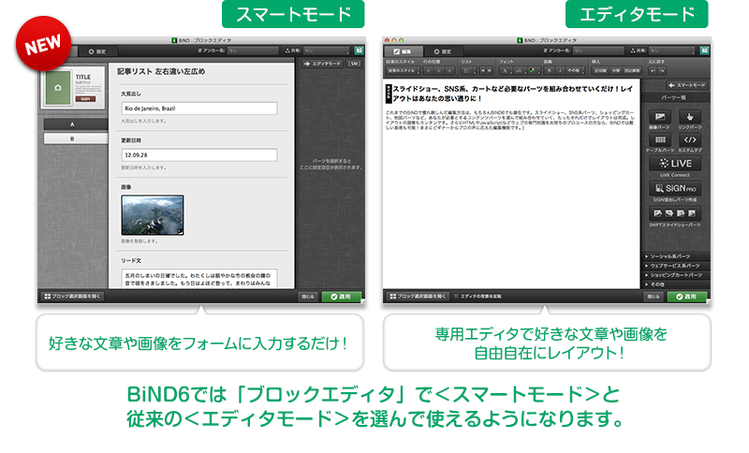The width and height of the screenshot is (749, 453).
Task: Click エディタモード switch button in smart window
Action: (x=321, y=64)
